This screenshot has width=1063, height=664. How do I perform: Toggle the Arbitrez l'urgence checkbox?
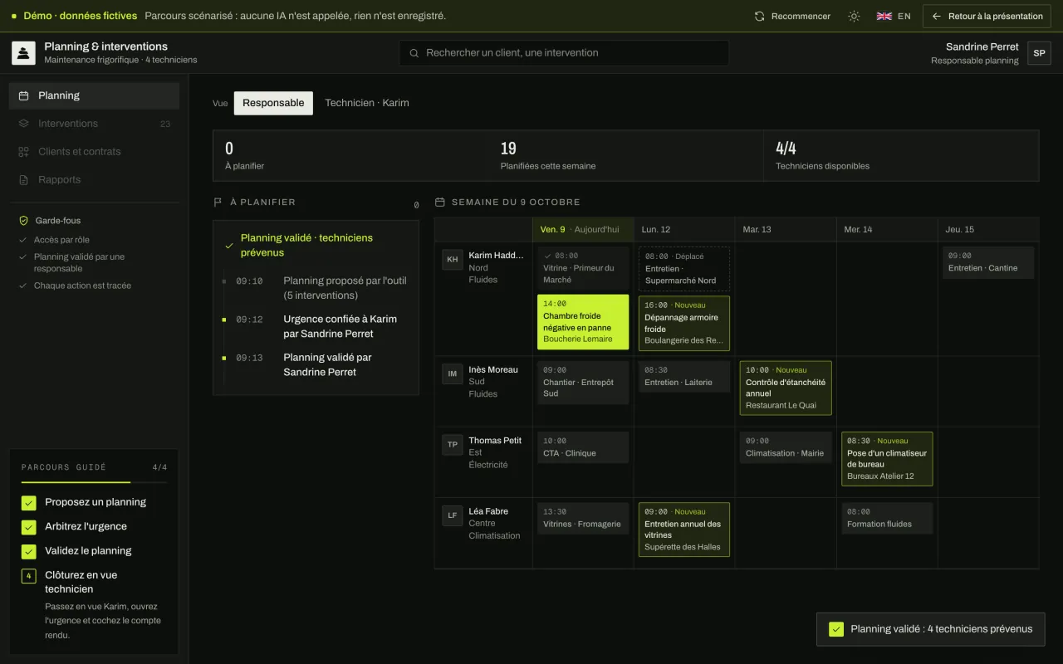point(29,527)
